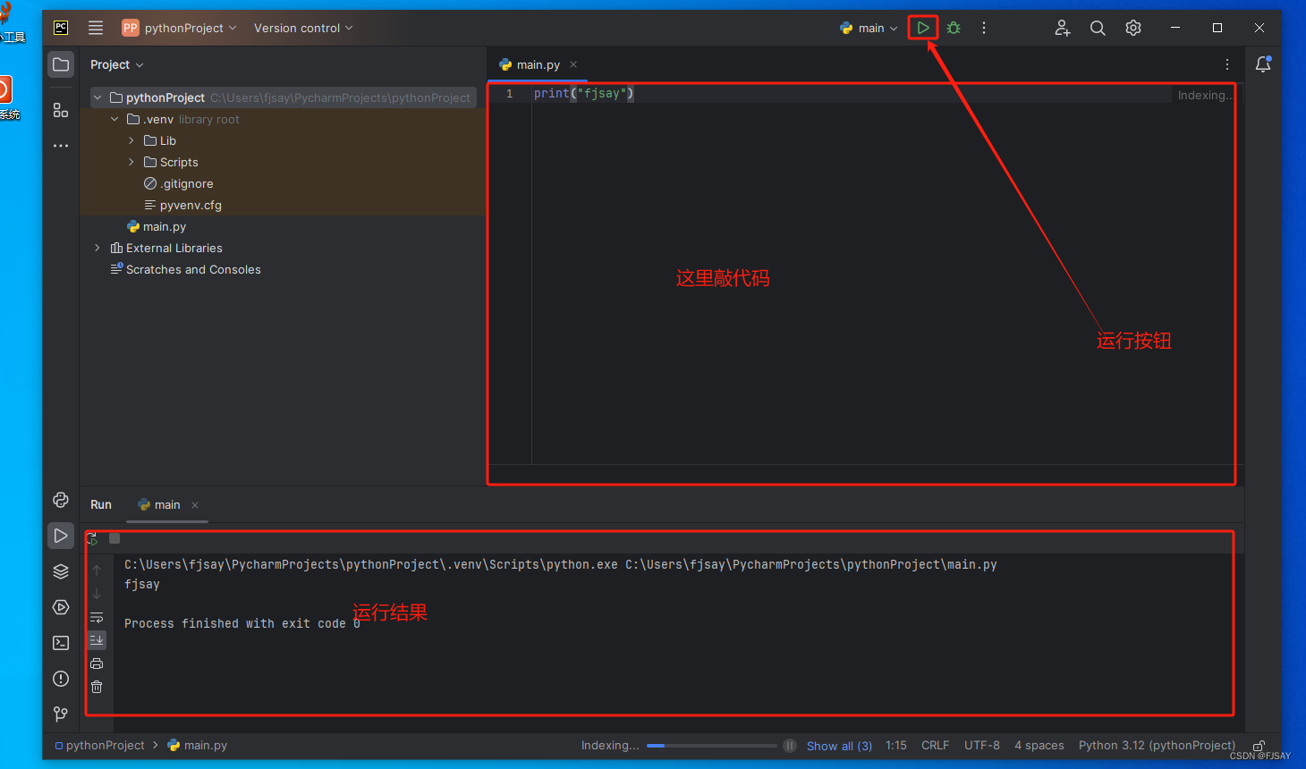Open the main hamburger menu
1306x769 pixels.
tap(96, 28)
